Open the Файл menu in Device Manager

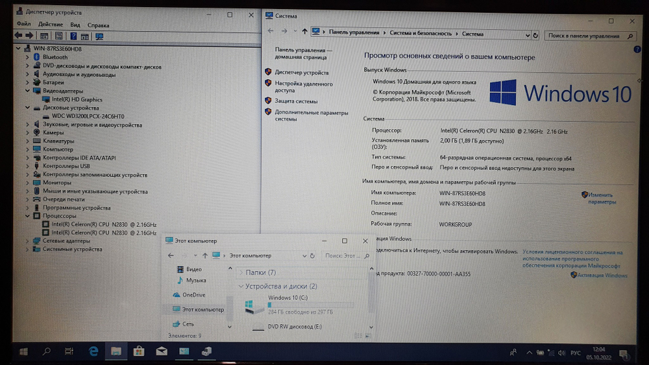coord(23,24)
